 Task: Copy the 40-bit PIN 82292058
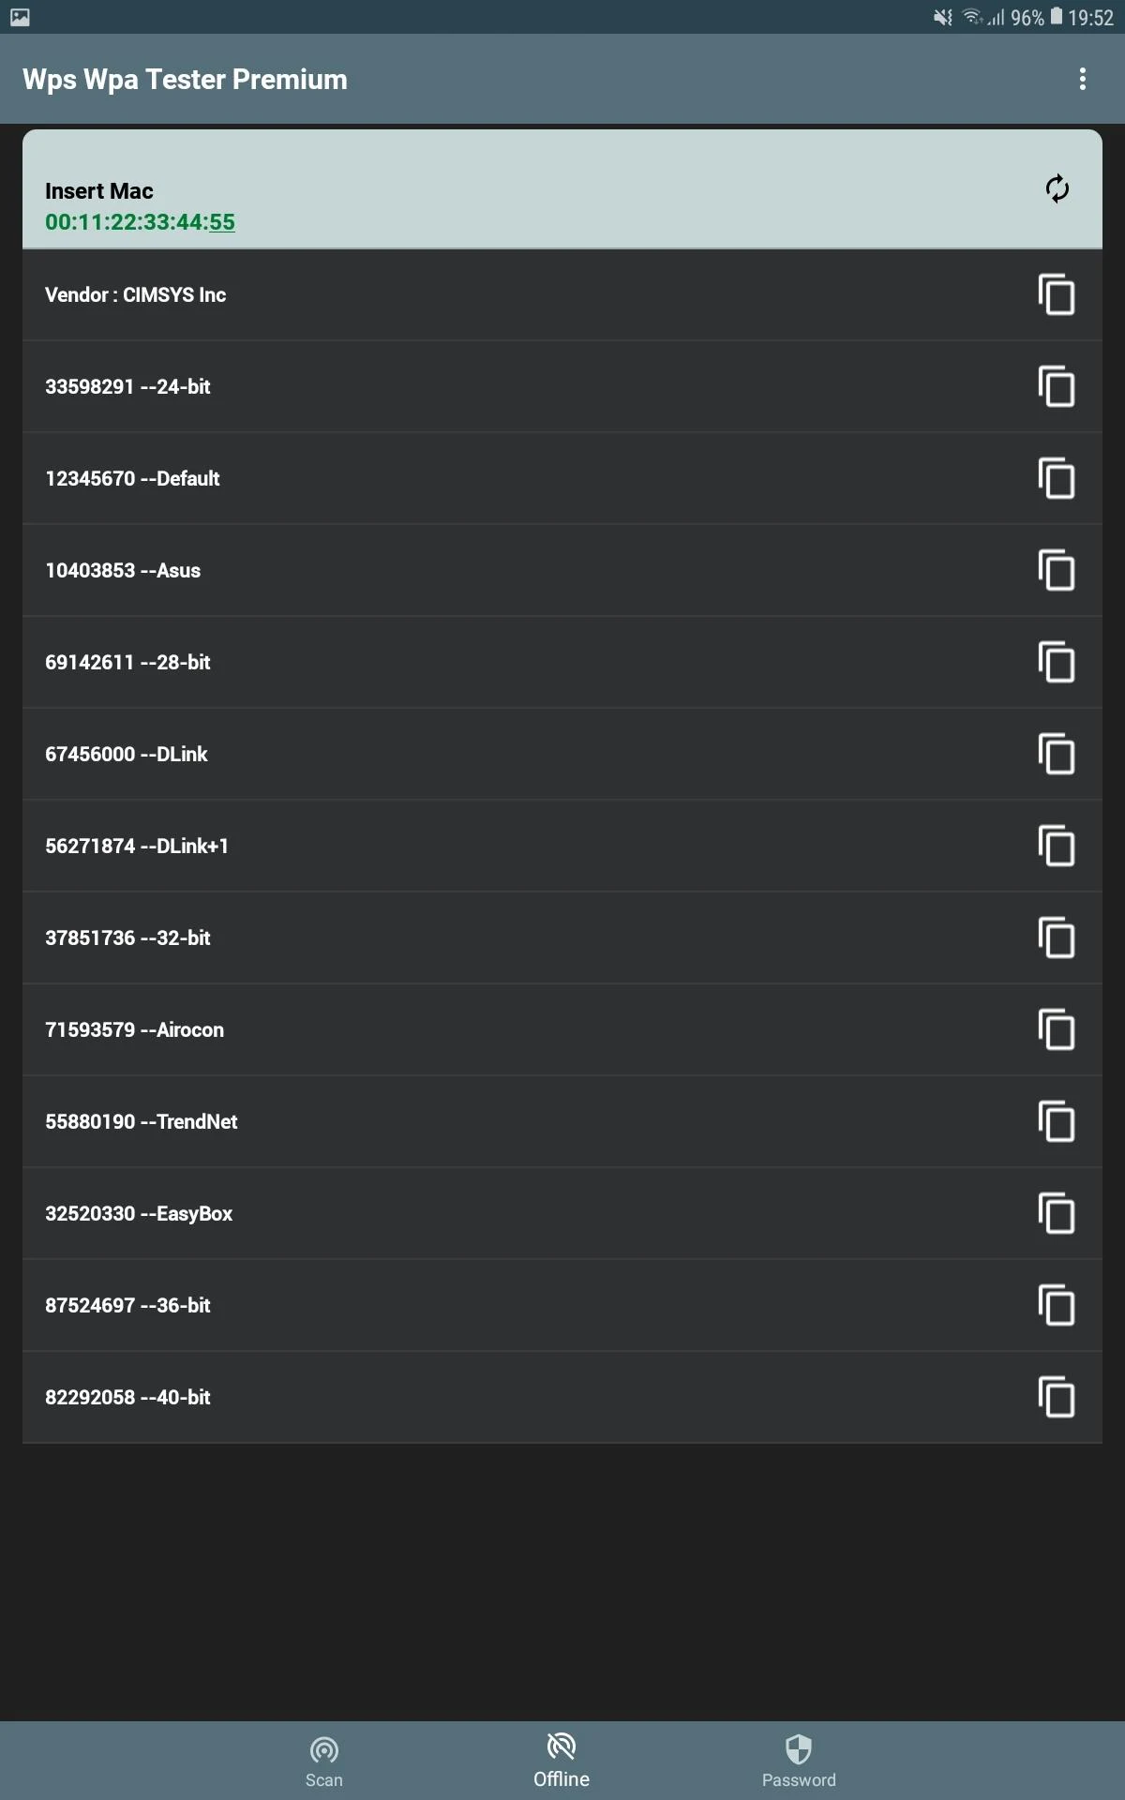(1057, 1398)
